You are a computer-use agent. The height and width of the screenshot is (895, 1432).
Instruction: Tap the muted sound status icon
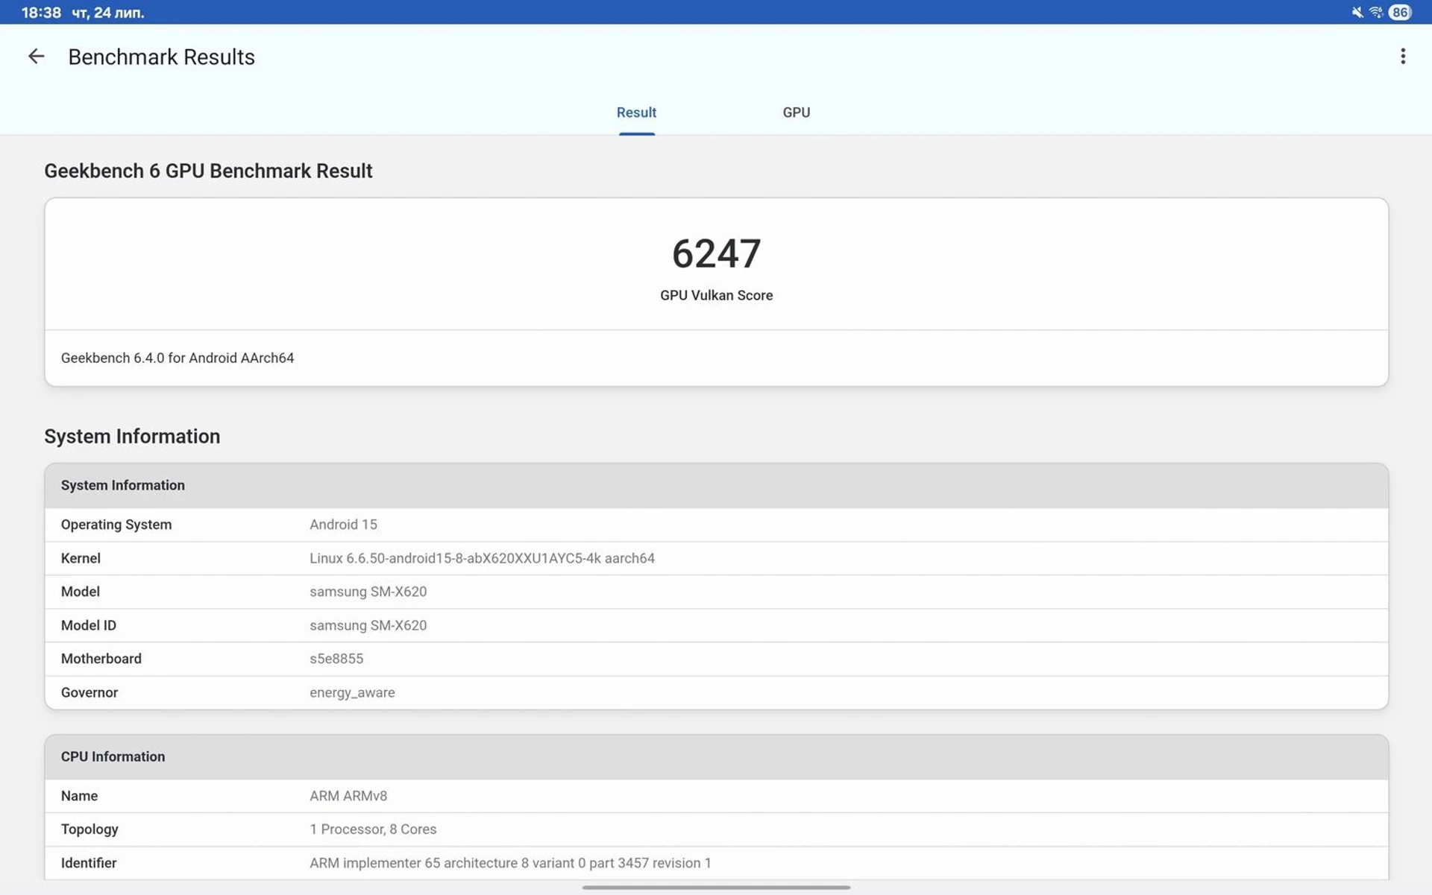[x=1357, y=12]
